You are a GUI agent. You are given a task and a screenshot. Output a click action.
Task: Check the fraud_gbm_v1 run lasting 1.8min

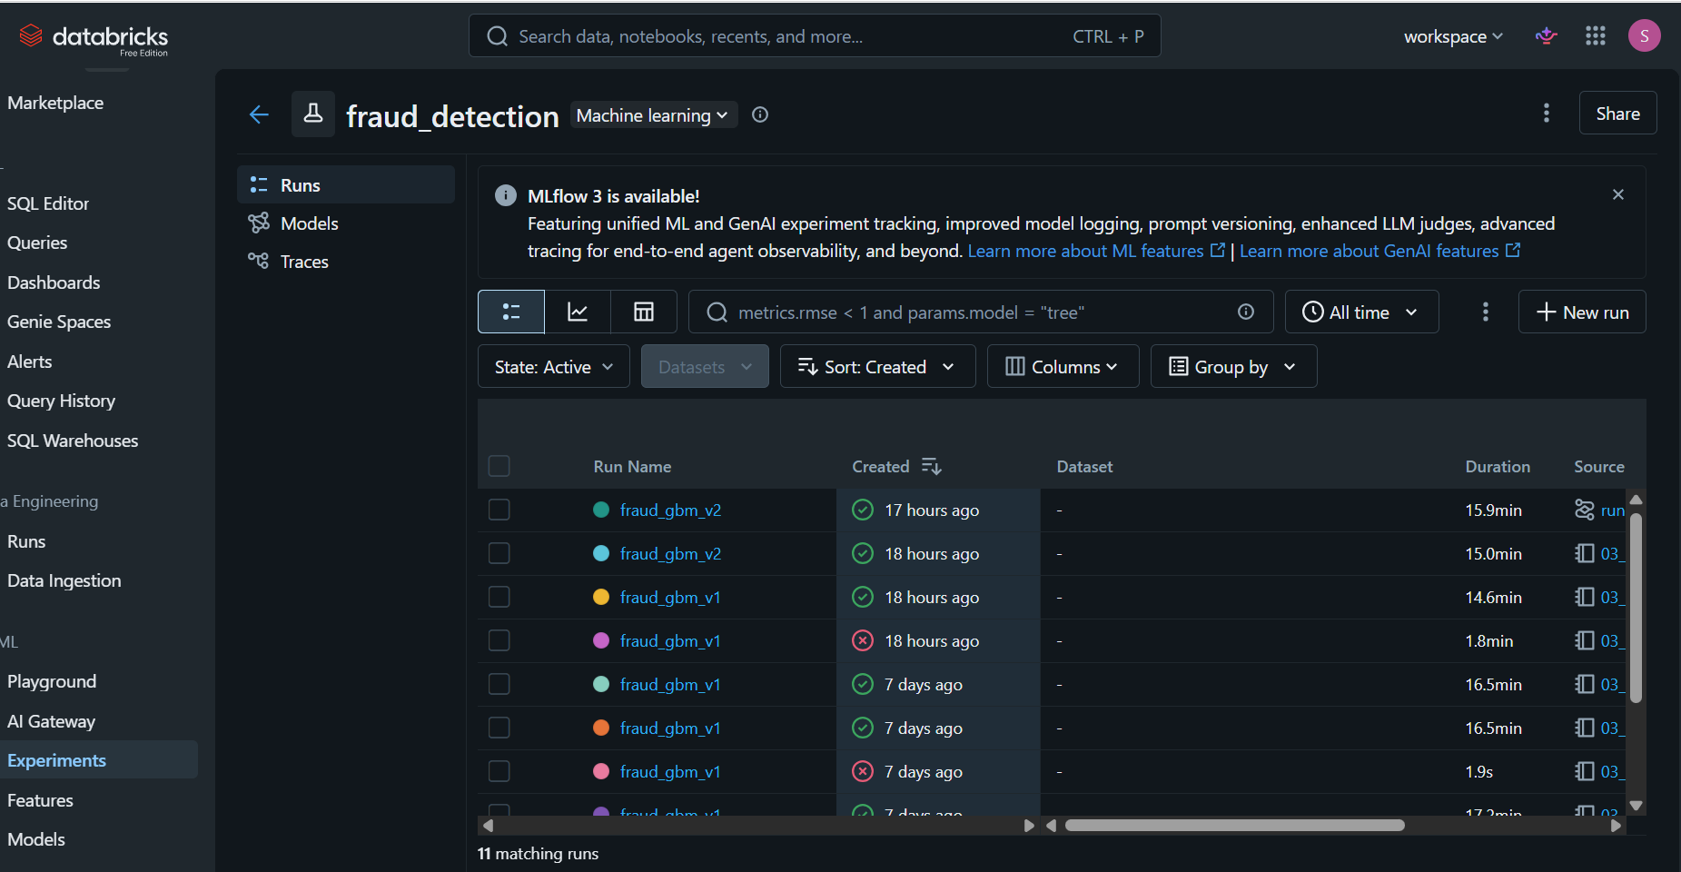[x=499, y=640]
